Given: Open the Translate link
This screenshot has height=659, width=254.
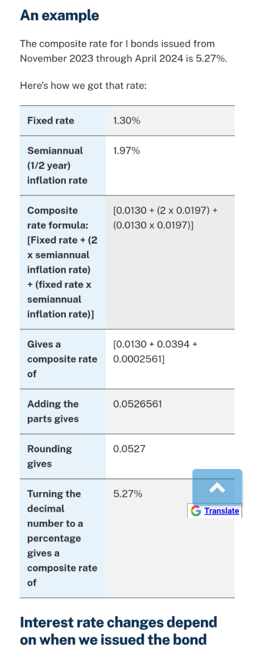Looking at the screenshot, I should click(222, 511).
